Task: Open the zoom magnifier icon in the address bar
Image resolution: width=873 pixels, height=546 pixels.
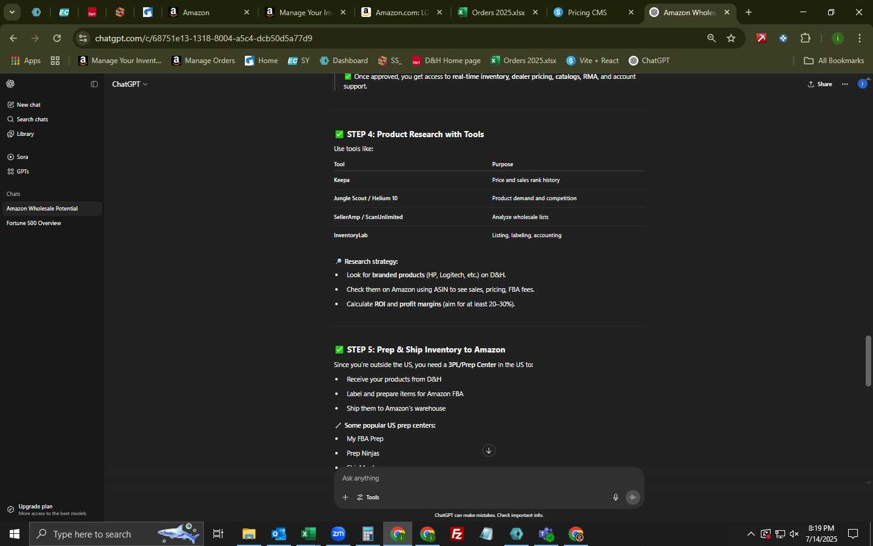Action: click(x=711, y=38)
